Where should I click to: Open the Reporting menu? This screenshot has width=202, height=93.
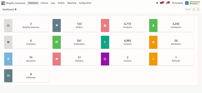tap(72, 3)
